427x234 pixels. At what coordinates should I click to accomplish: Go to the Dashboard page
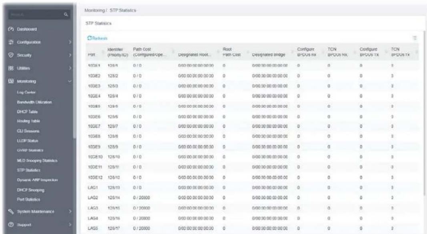(x=27, y=29)
